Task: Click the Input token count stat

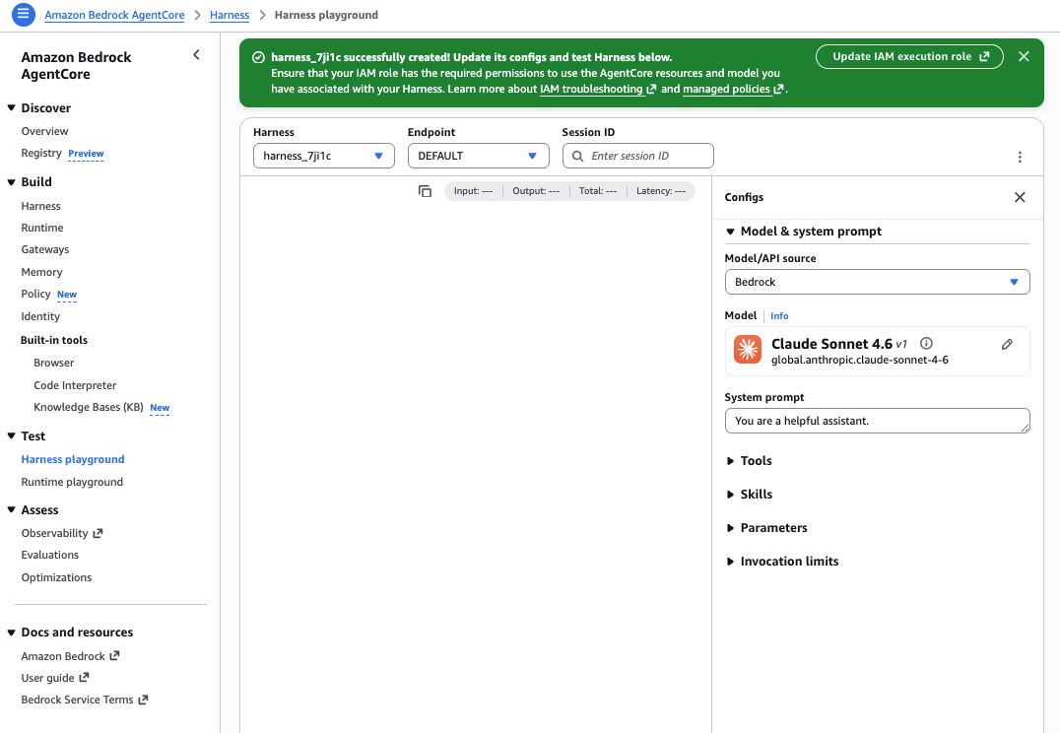Action: [x=473, y=191]
